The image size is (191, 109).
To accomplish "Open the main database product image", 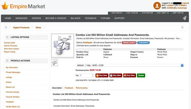I will pyautogui.click(x=63, y=46).
